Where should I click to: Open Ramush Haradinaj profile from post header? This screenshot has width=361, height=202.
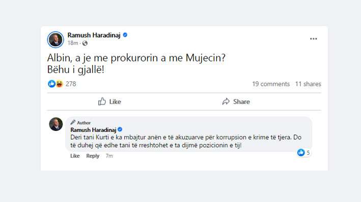coord(94,35)
